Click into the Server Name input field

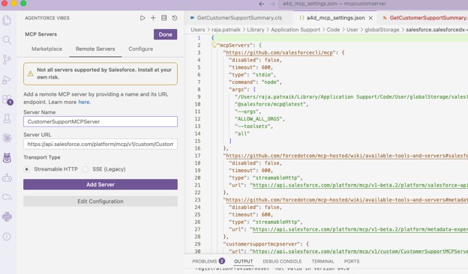click(x=100, y=121)
